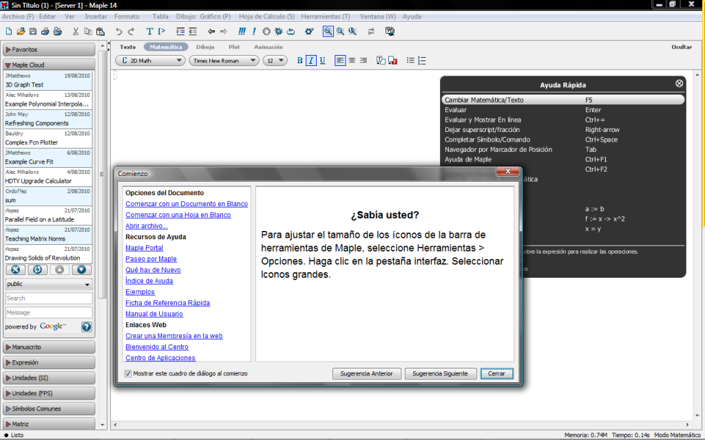Interrupt computation with the stop hand icon

coord(266,32)
